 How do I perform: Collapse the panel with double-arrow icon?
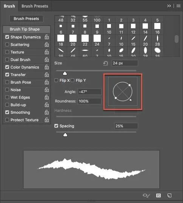tap(169, 6)
